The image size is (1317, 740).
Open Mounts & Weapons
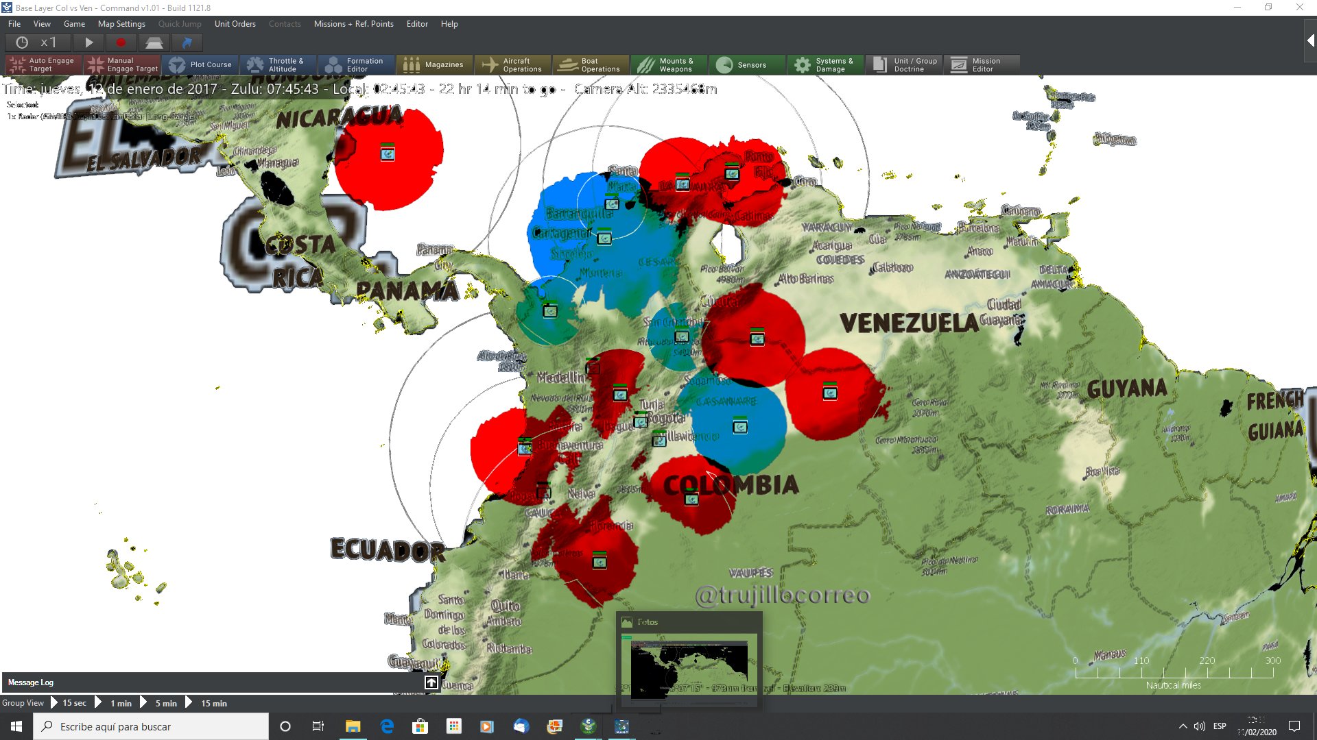(x=670, y=64)
